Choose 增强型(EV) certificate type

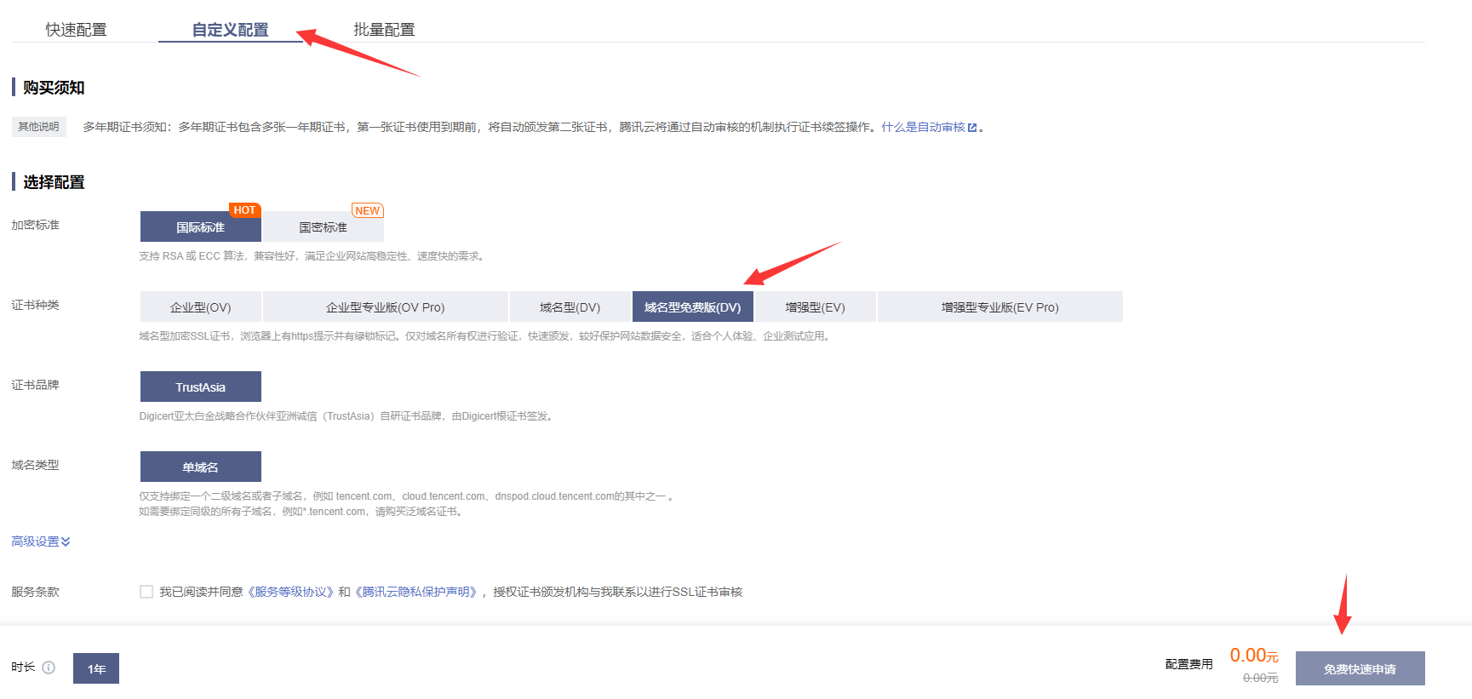click(x=816, y=307)
